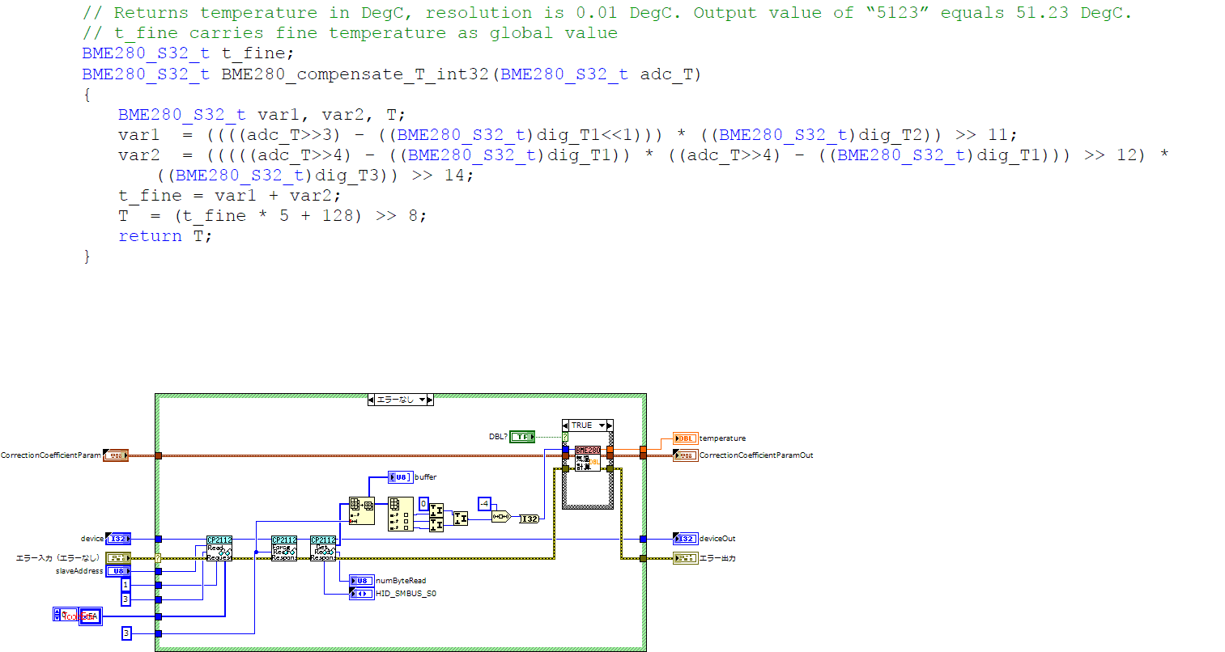The height and width of the screenshot is (652, 1225).
Task: Select the CorrectionCoefficientParamOut cluster indicator terminal
Action: 685,455
